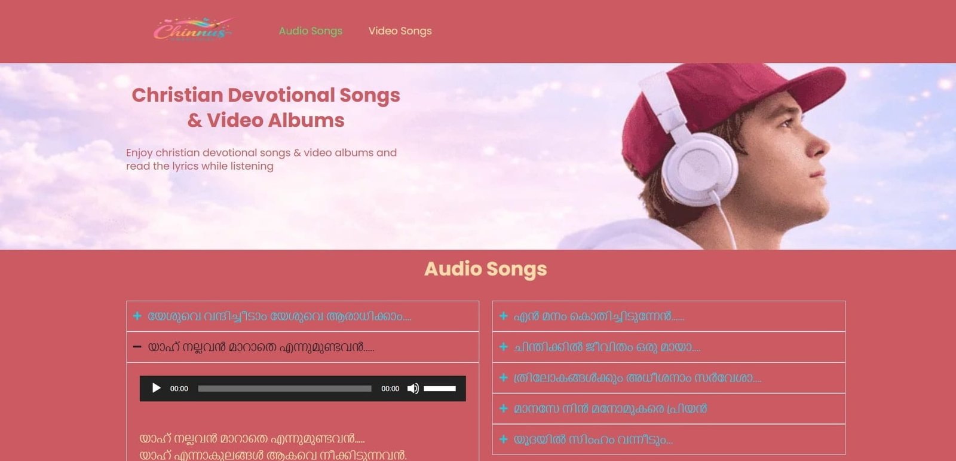The image size is (956, 461).
Task: Mute the audio player speaker icon
Action: (413, 389)
